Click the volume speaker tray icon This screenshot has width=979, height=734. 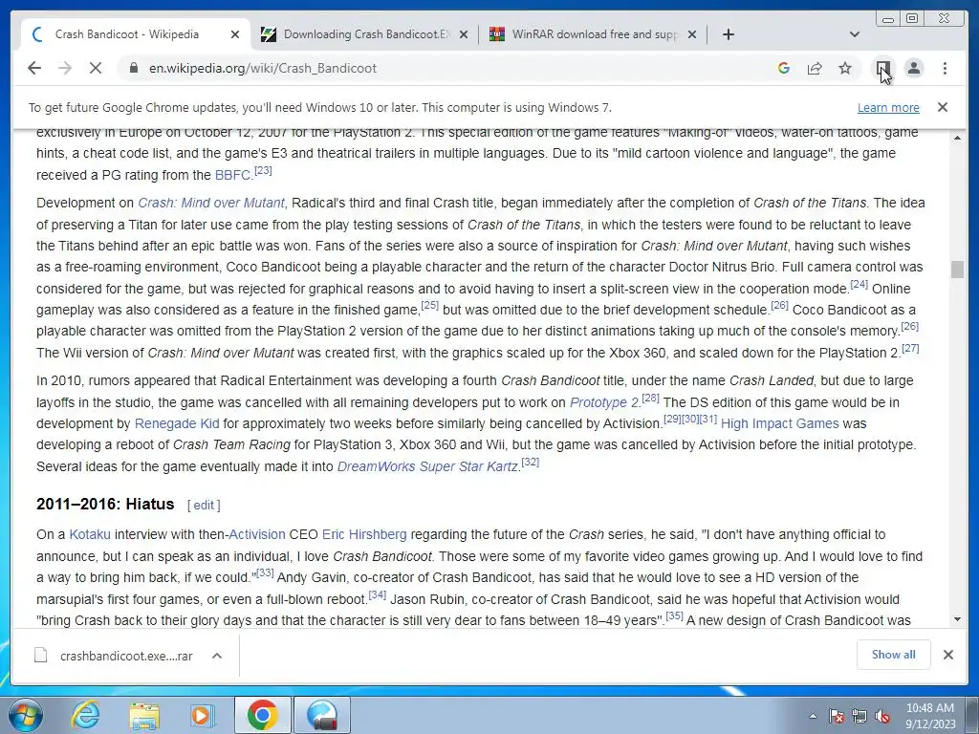[882, 716]
